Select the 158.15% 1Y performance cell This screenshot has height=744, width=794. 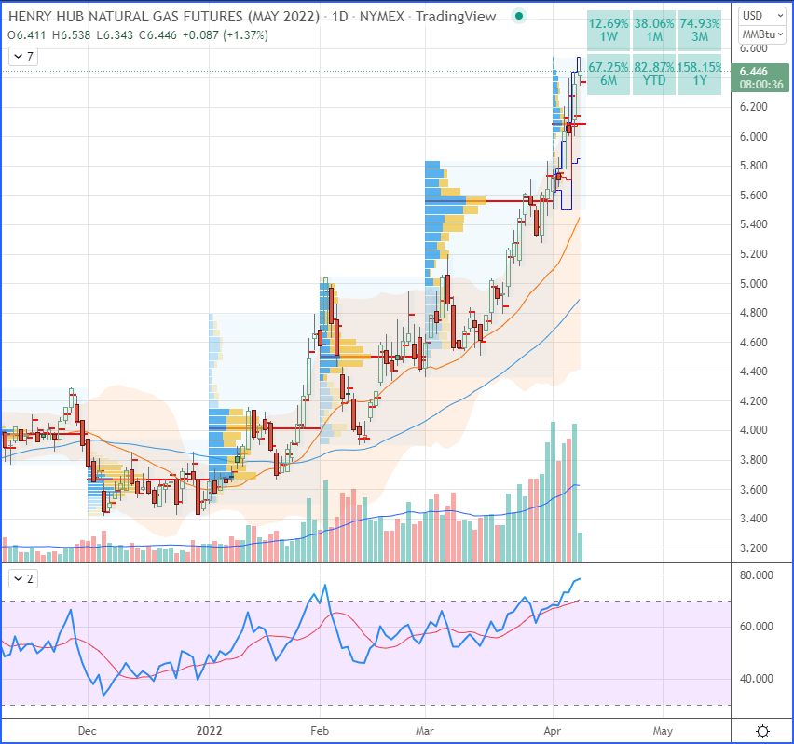pyautogui.click(x=700, y=74)
